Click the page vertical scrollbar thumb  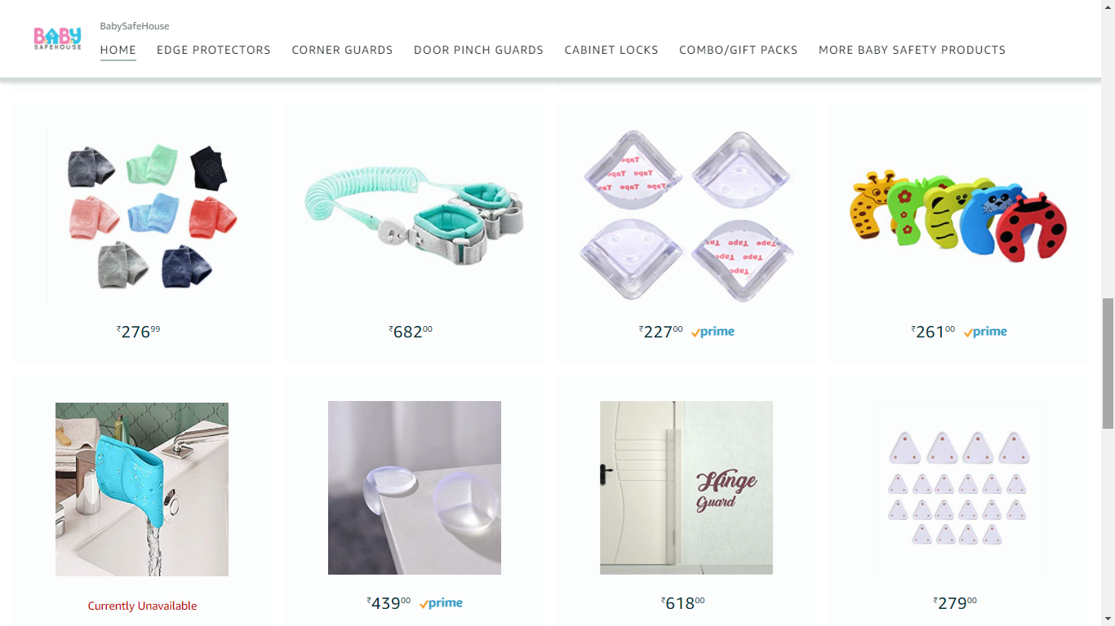tap(1108, 364)
